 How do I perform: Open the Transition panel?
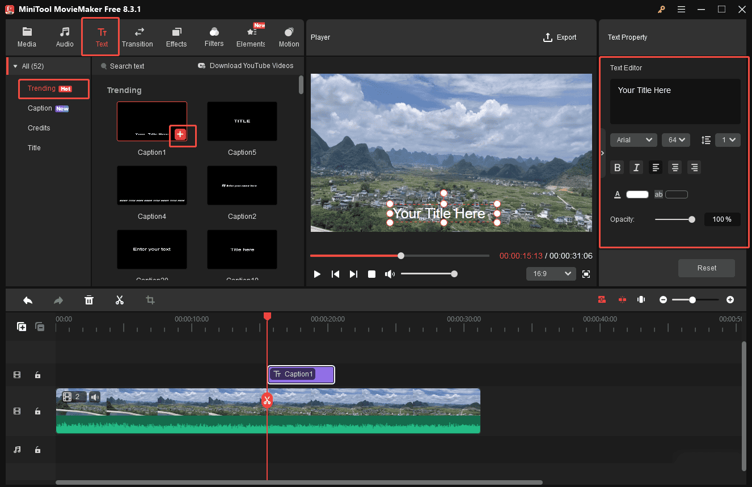pyautogui.click(x=137, y=36)
